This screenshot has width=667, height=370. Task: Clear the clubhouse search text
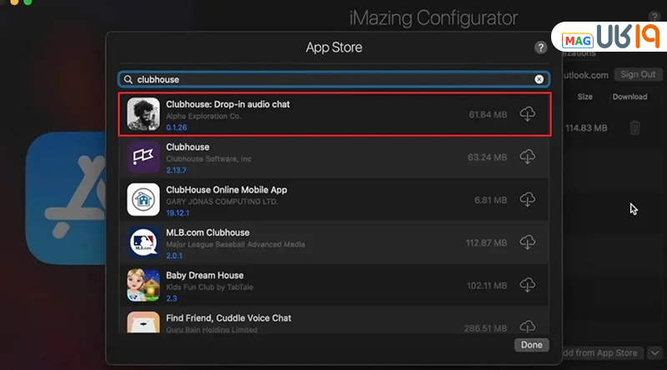[539, 79]
